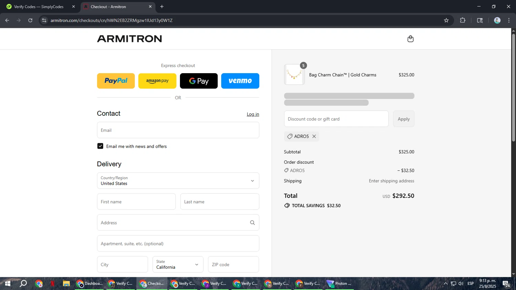Open File Explorer from the taskbar
This screenshot has height=290, width=516.
point(66,283)
